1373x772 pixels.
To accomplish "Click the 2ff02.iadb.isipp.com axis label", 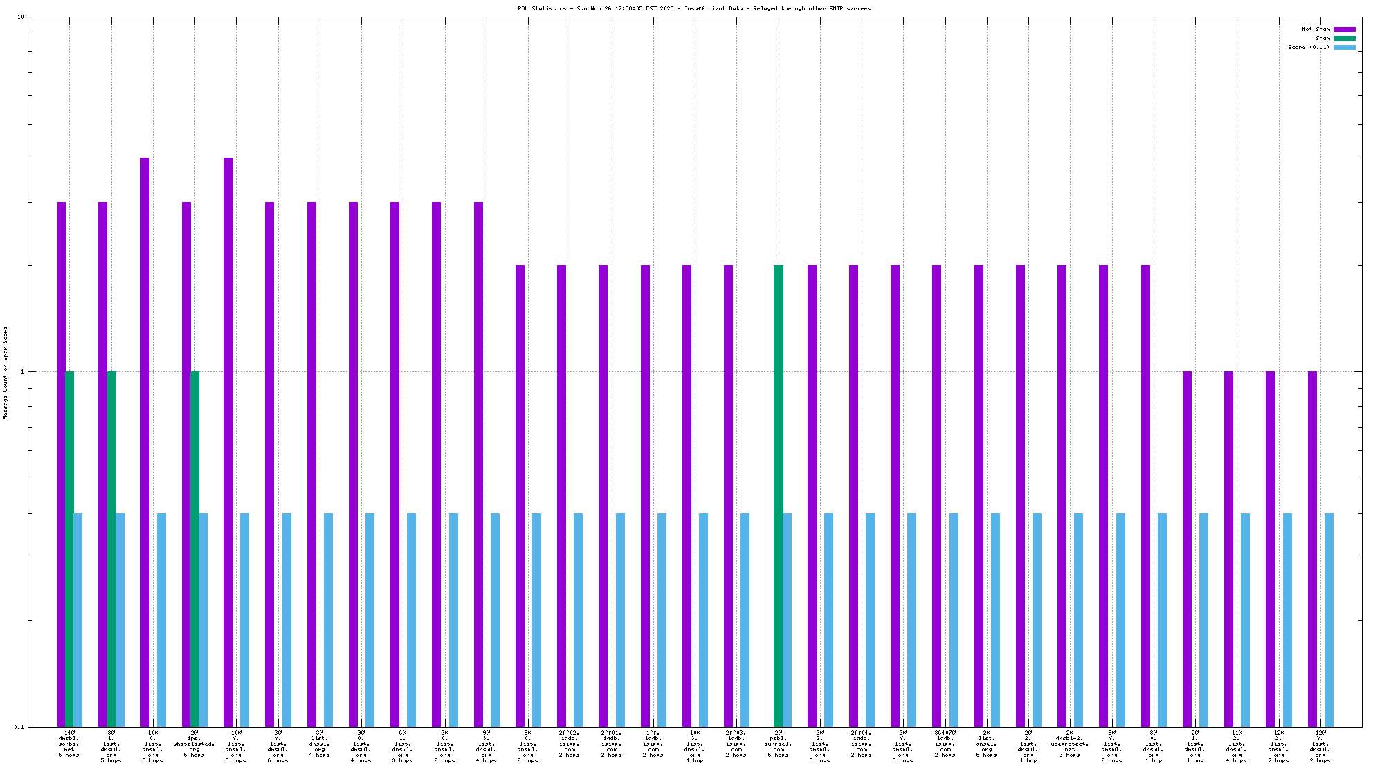I will pos(570,744).
